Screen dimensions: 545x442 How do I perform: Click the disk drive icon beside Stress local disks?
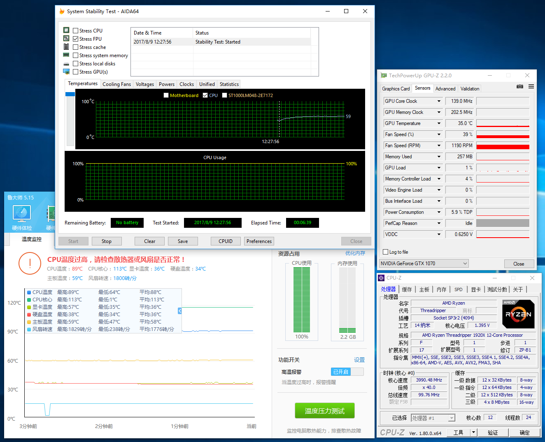pos(66,64)
